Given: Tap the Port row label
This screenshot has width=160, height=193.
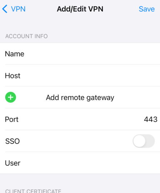Looking at the screenshot, I should pos(12,119).
